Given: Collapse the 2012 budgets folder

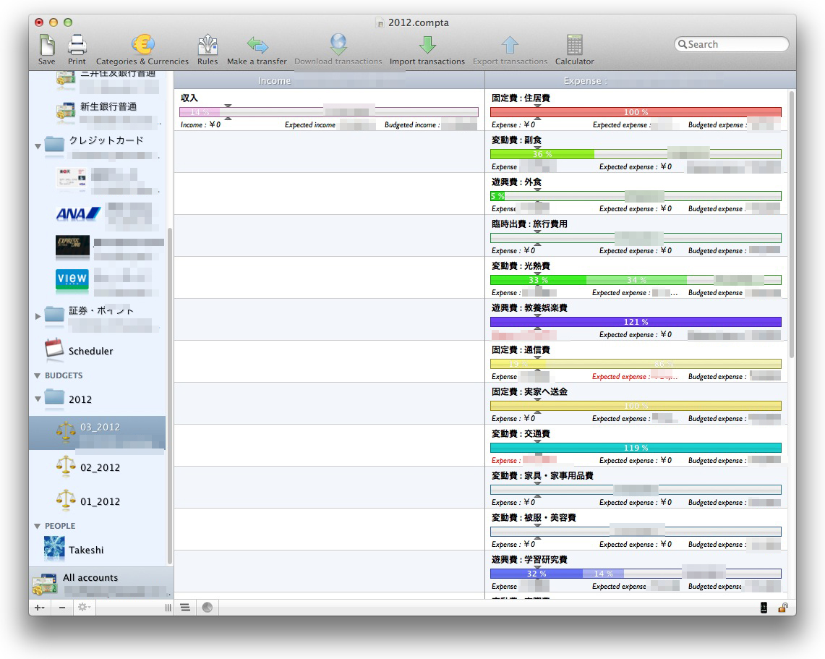Looking at the screenshot, I should 38,399.
